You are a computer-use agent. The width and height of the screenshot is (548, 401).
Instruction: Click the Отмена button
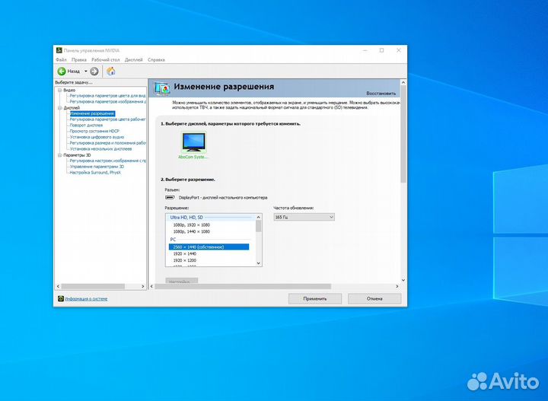[x=374, y=299]
